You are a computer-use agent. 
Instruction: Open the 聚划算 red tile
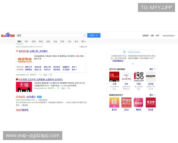click(x=151, y=102)
